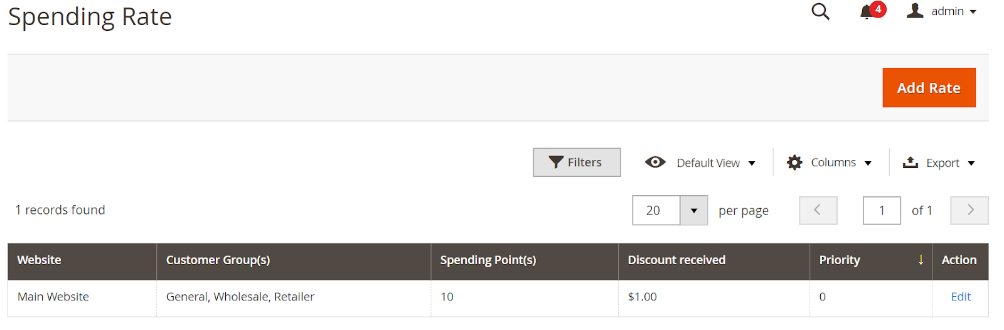Image resolution: width=1004 pixels, height=330 pixels.
Task: Click the eye icon for Default View
Action: (x=655, y=162)
